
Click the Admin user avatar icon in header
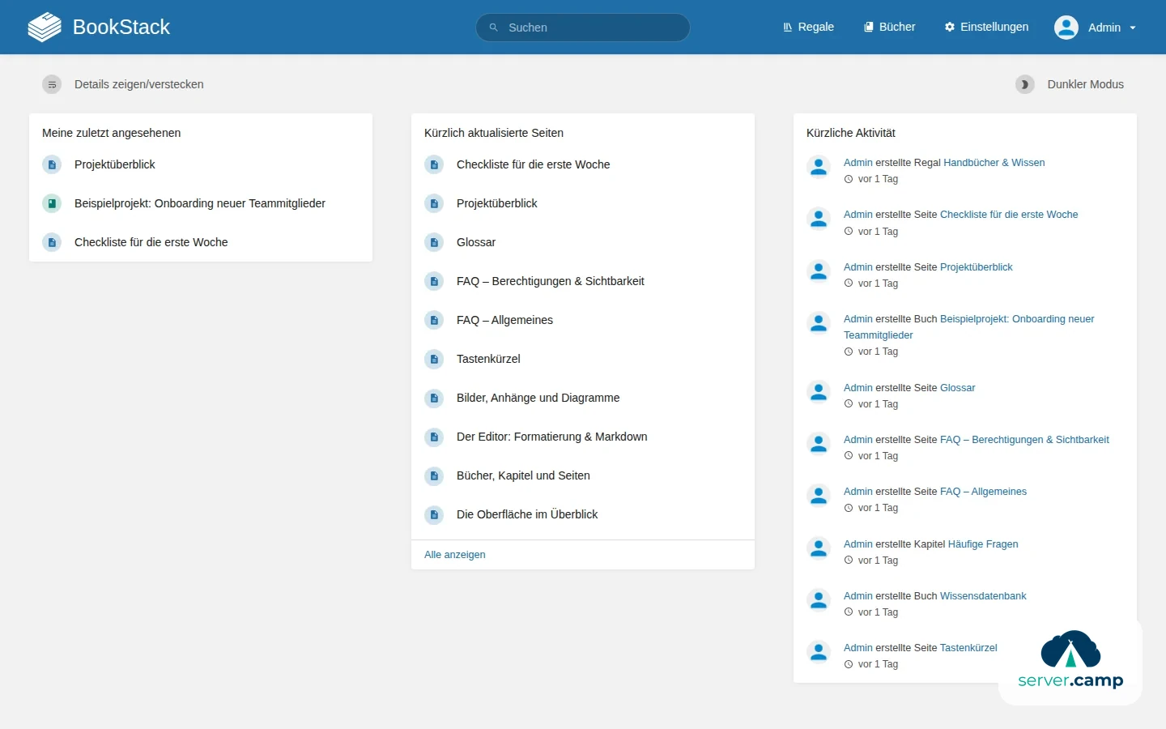coord(1066,28)
